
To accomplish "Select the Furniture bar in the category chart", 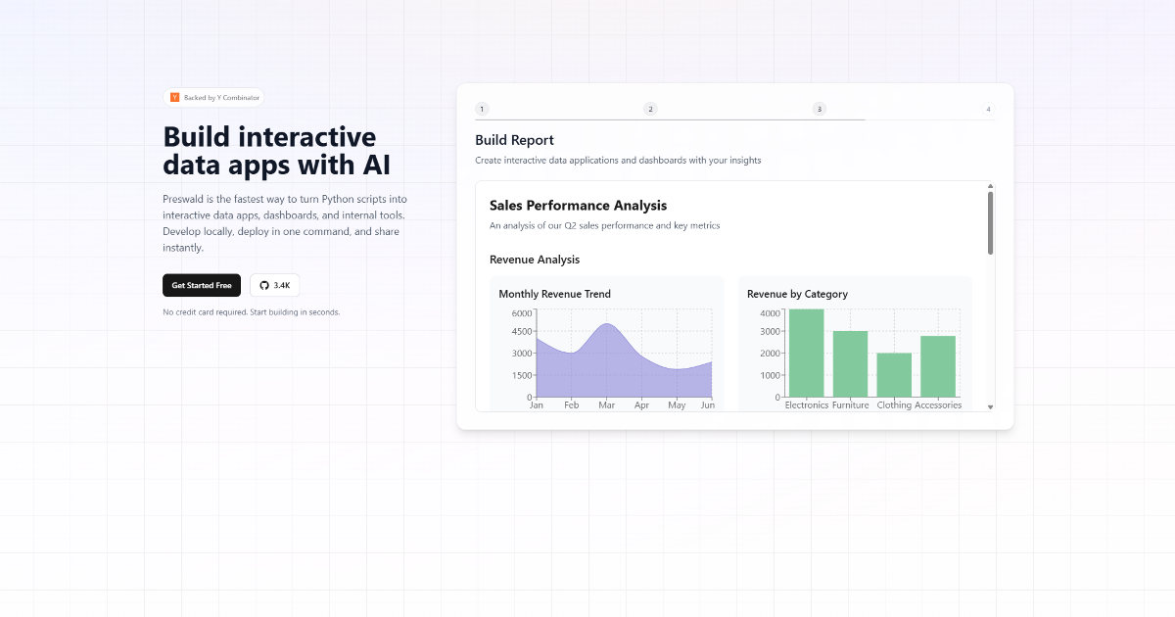I will point(850,363).
